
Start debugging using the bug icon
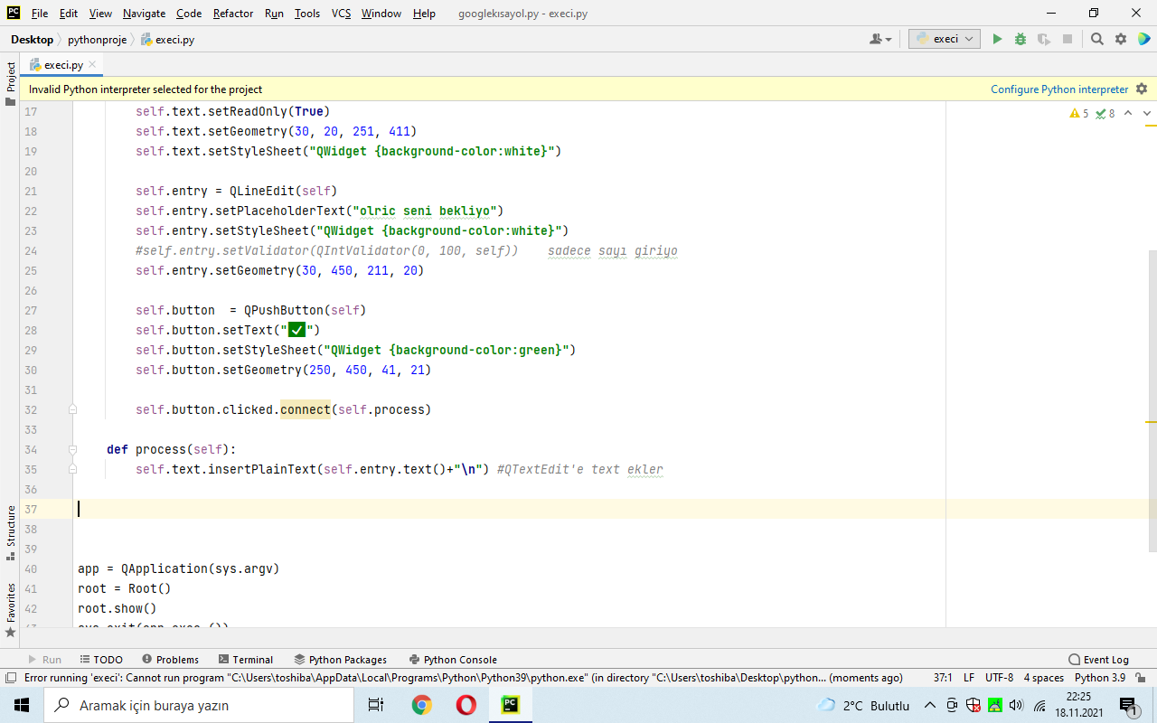click(1020, 39)
